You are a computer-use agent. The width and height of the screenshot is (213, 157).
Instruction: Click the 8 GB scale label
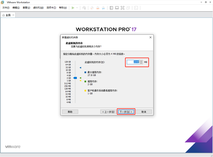click(69, 73)
